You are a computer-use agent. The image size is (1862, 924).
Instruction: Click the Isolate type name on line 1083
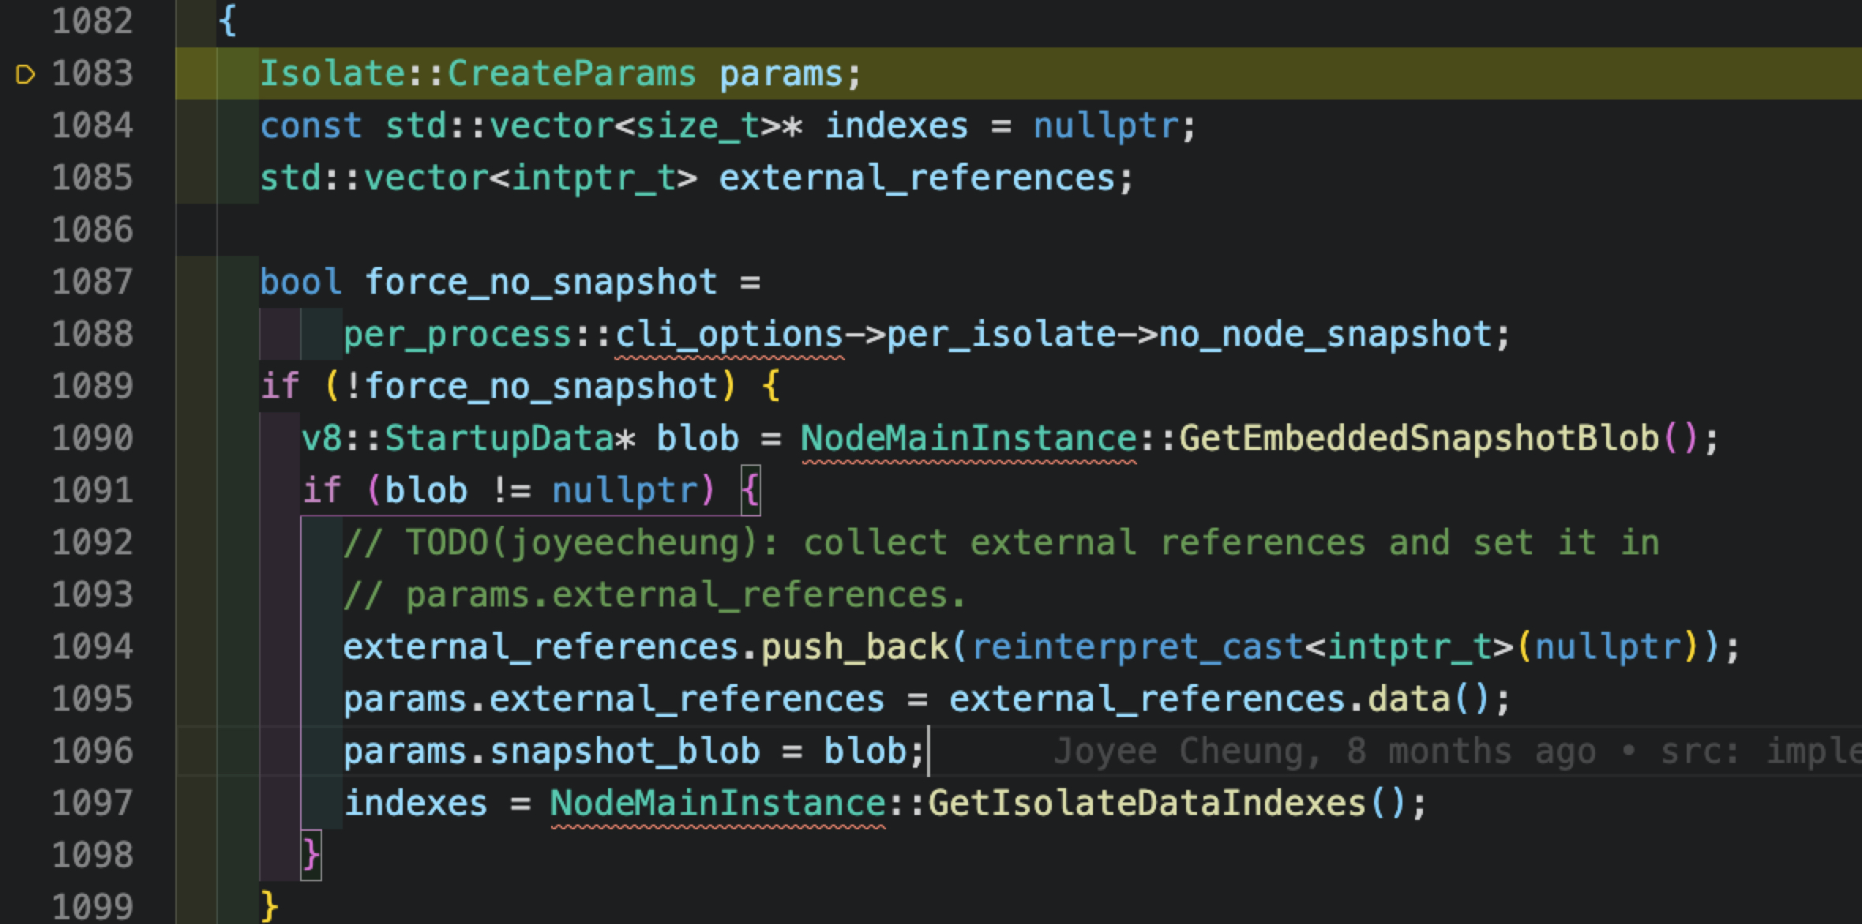point(333,73)
